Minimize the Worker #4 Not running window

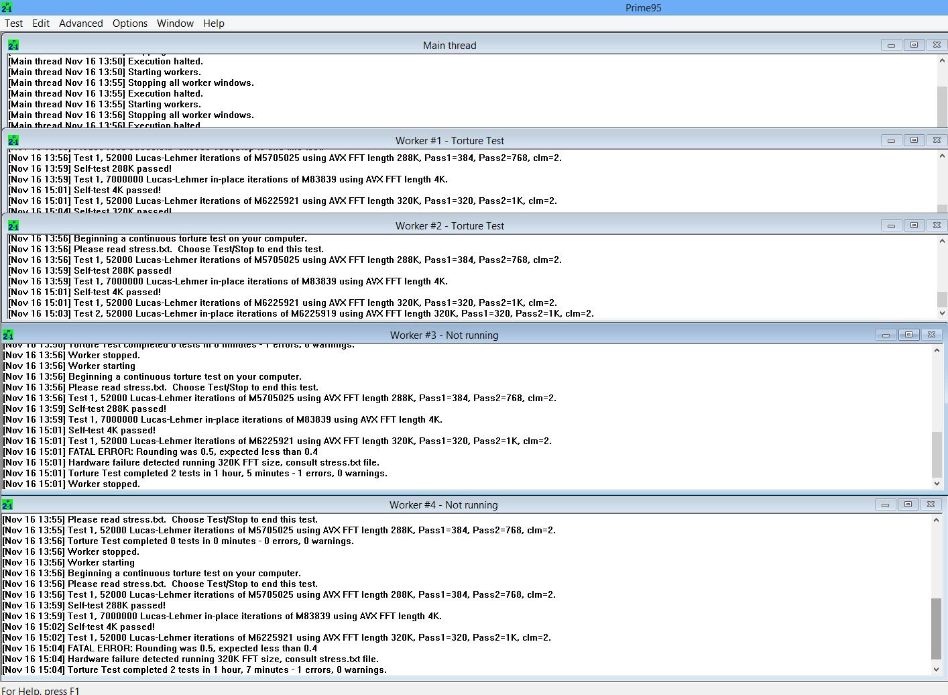pyautogui.click(x=885, y=504)
